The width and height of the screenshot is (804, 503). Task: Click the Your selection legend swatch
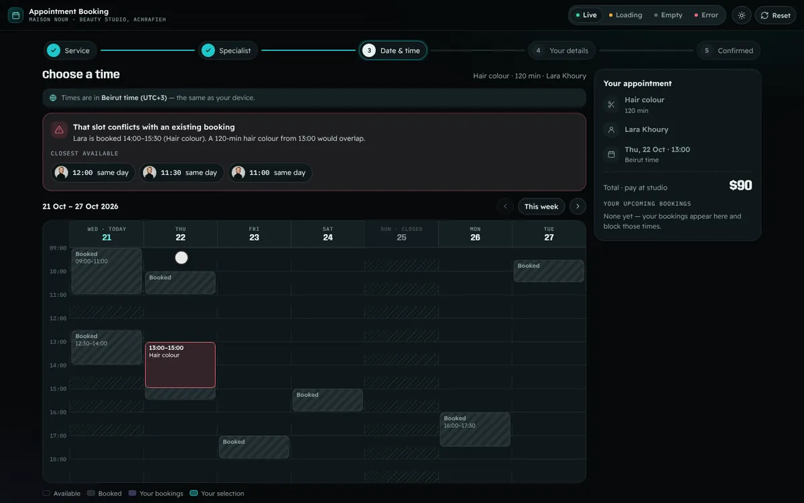[x=194, y=493]
